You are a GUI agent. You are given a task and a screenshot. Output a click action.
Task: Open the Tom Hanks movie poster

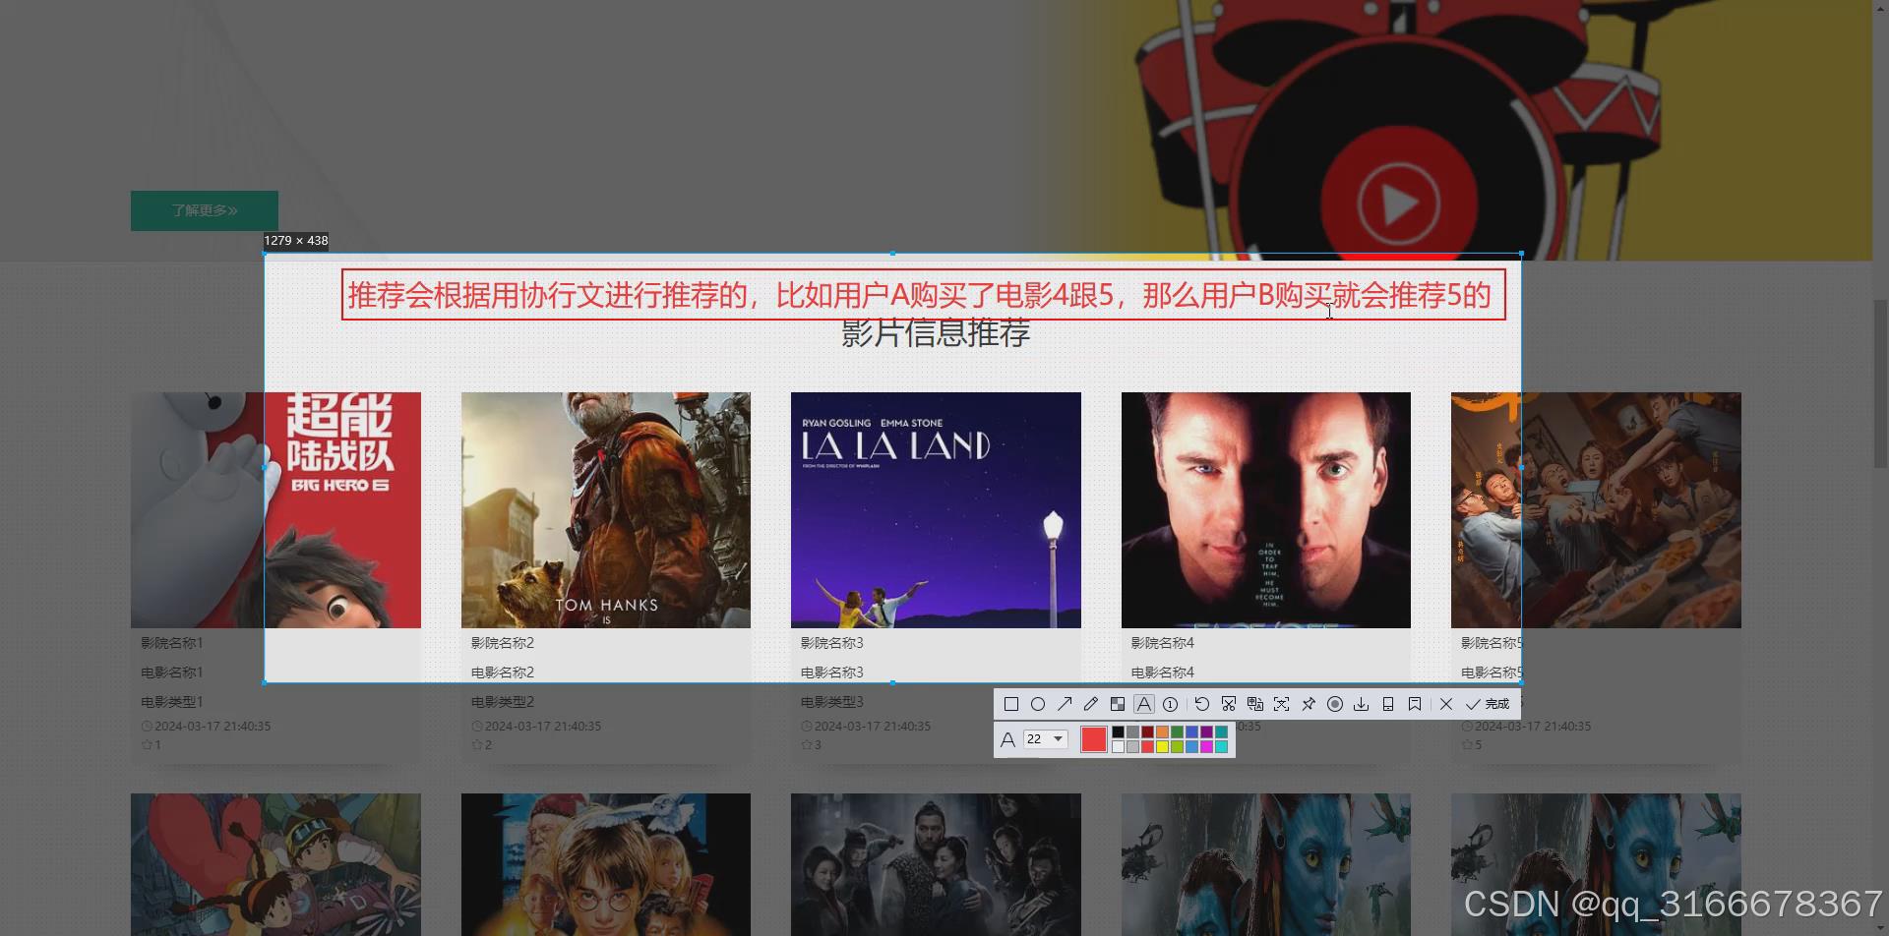606,510
